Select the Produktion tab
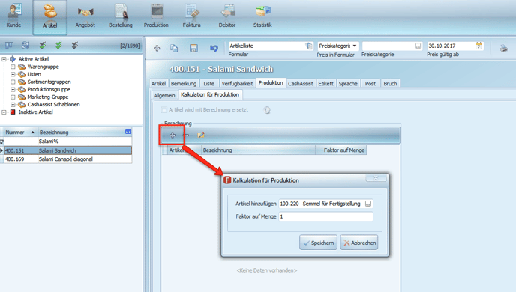The width and height of the screenshot is (516, 292). 271,83
